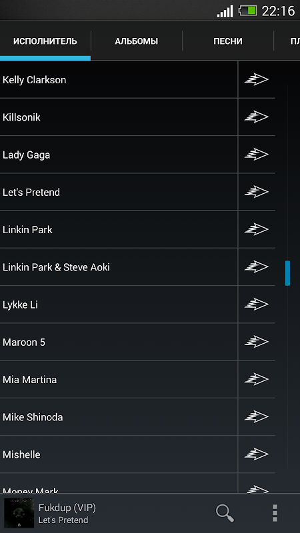Tap the battery indicator in status bar

247,11
